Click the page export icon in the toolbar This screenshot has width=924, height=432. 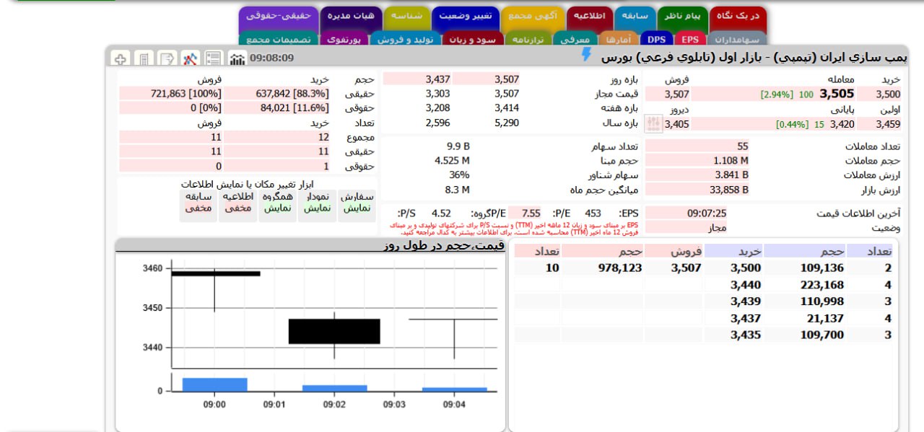pos(165,60)
